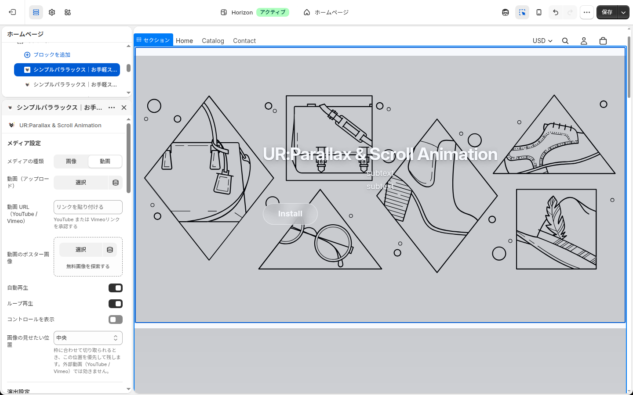The width and height of the screenshot is (633, 395).
Task: Open theme settings gear icon
Action: click(x=52, y=12)
